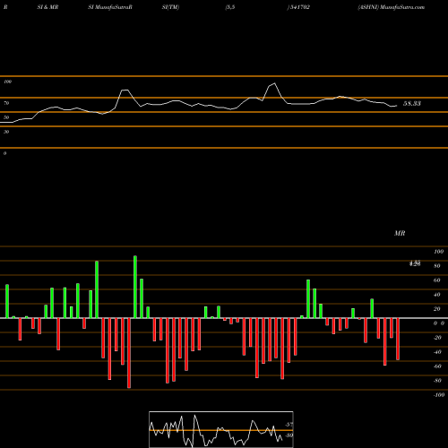Click the MR axis label '100' on the right
The width and height of the screenshot is (448, 448).
pos(438,252)
